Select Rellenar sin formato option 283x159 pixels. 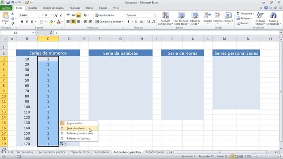78,138
